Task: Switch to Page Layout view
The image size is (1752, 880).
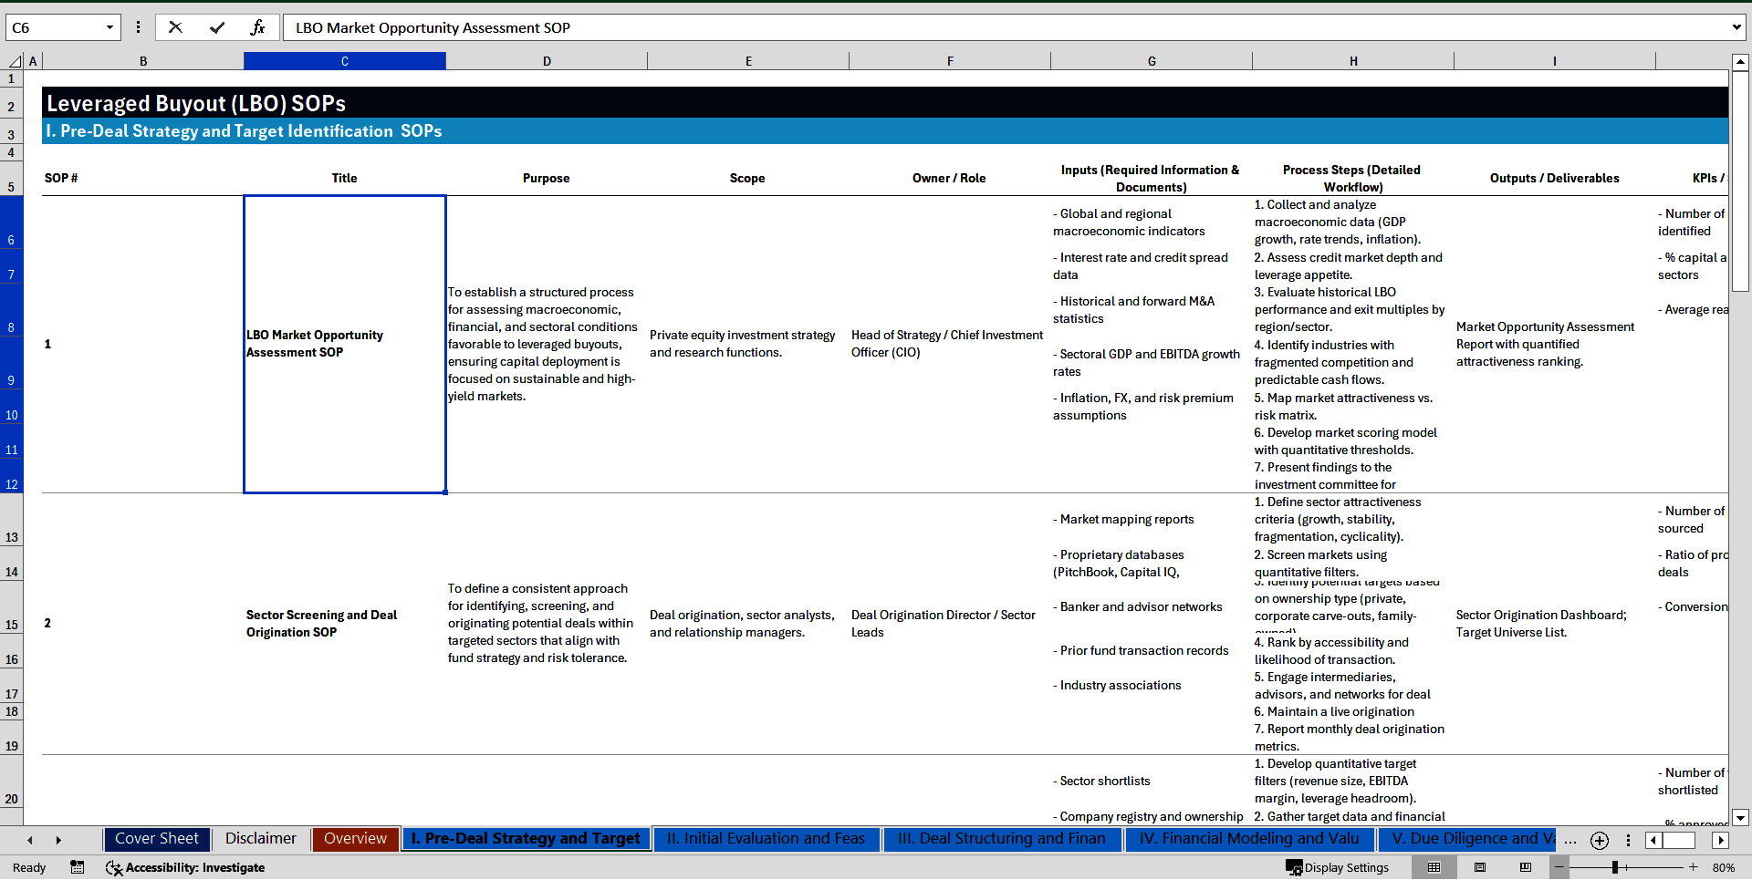Action: coord(1480,867)
